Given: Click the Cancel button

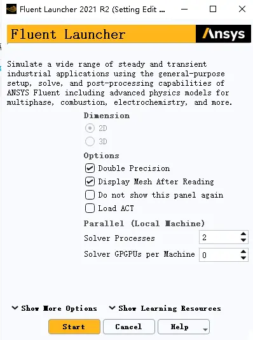Looking at the screenshot, I should [129, 327].
